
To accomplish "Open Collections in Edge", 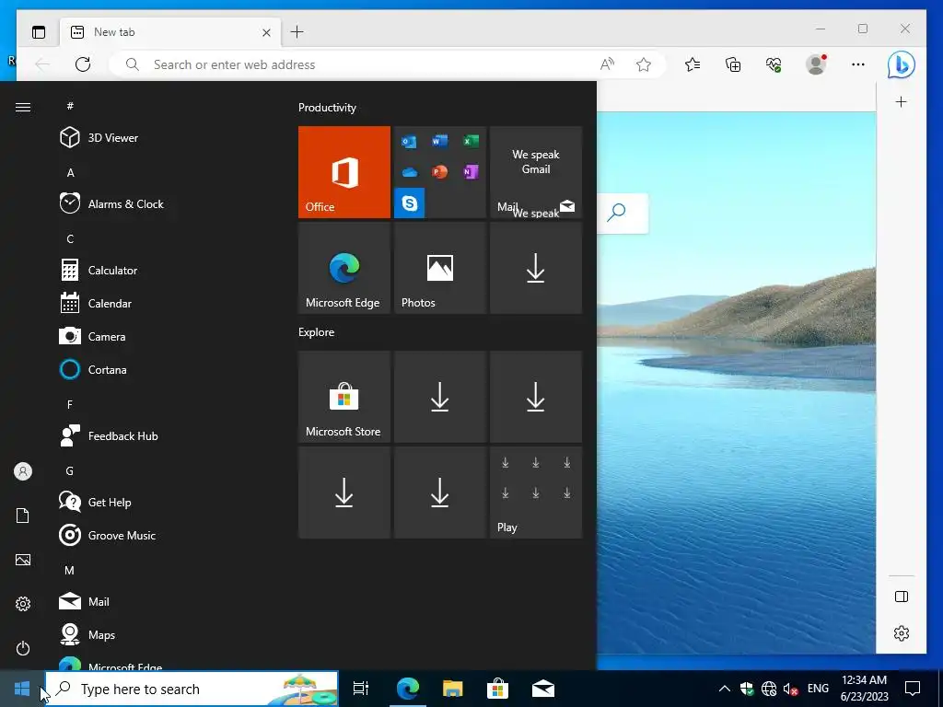I will tap(733, 64).
